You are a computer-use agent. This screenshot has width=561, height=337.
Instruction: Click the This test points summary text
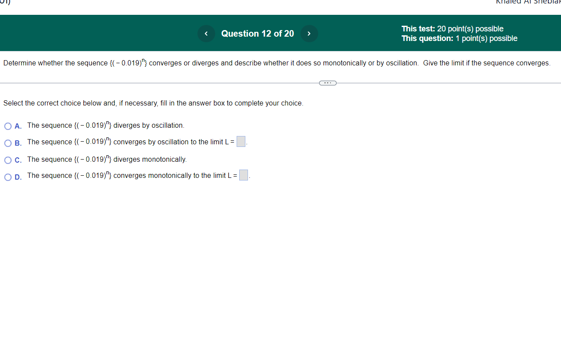pyautogui.click(x=452, y=28)
